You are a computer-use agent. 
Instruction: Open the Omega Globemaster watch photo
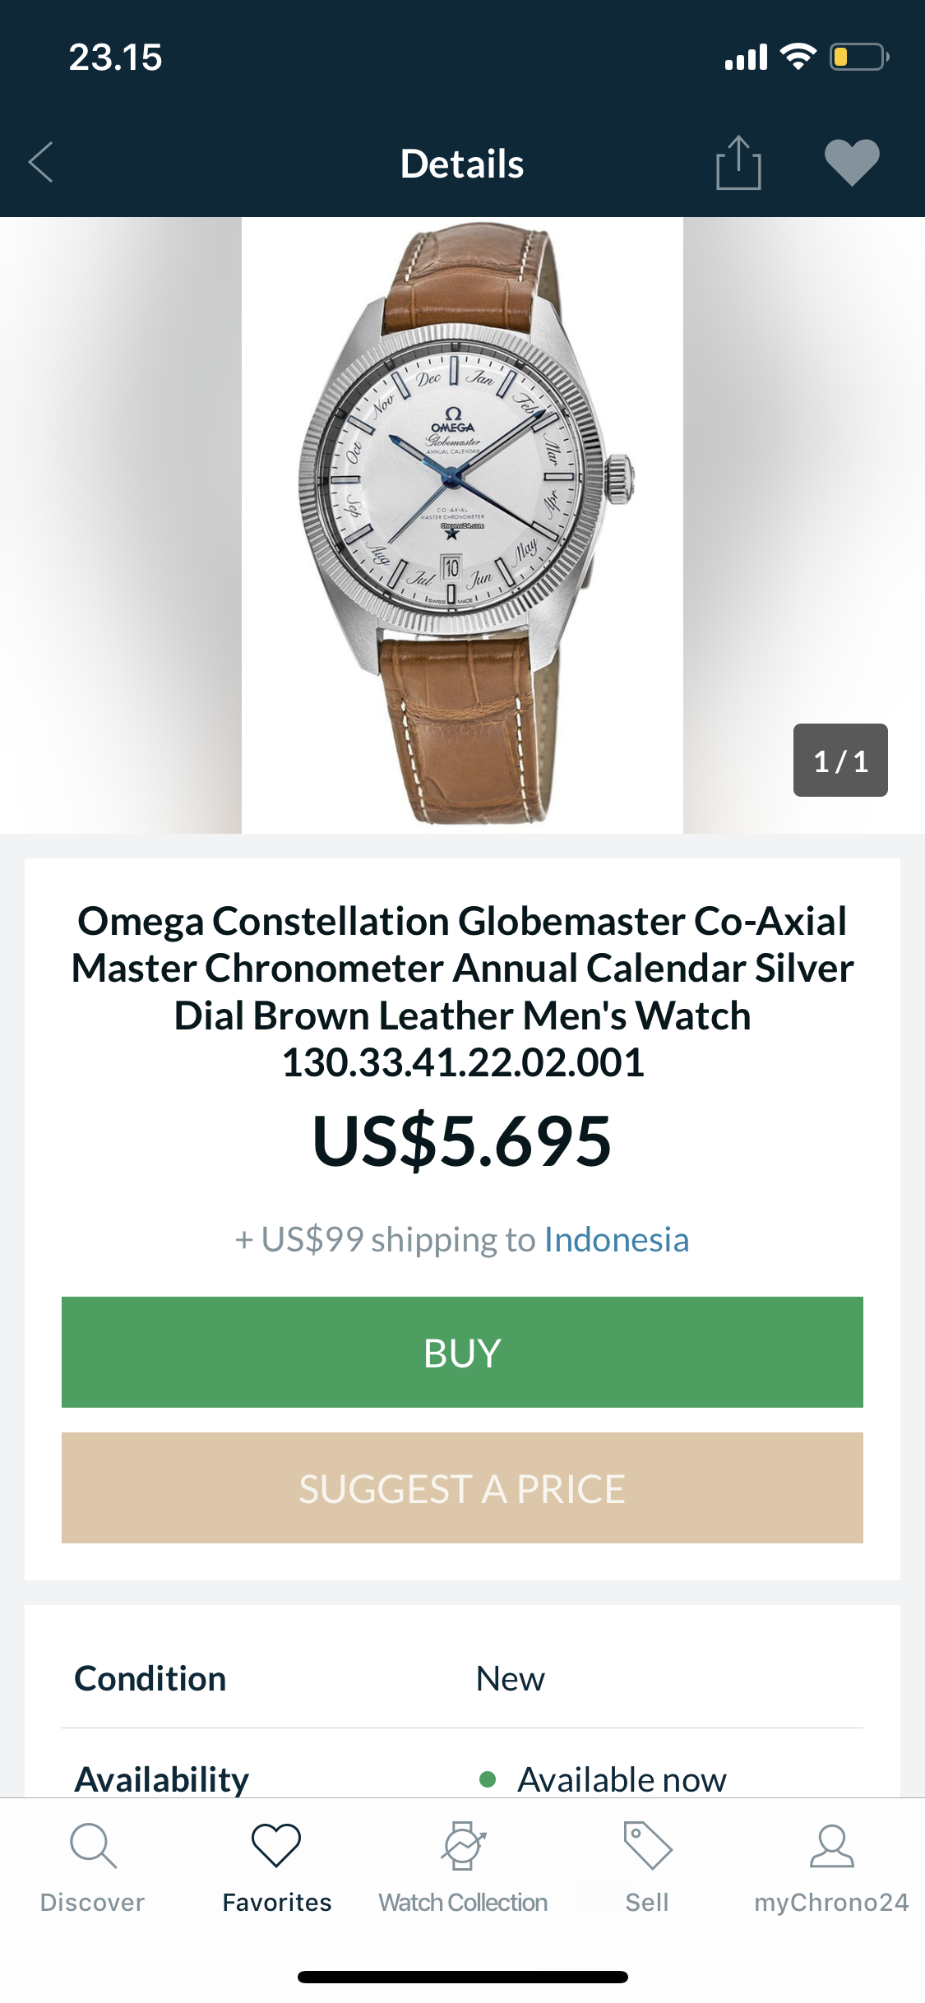pyautogui.click(x=462, y=525)
